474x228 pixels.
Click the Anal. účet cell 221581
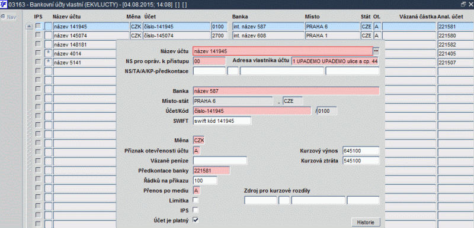coord(456,27)
